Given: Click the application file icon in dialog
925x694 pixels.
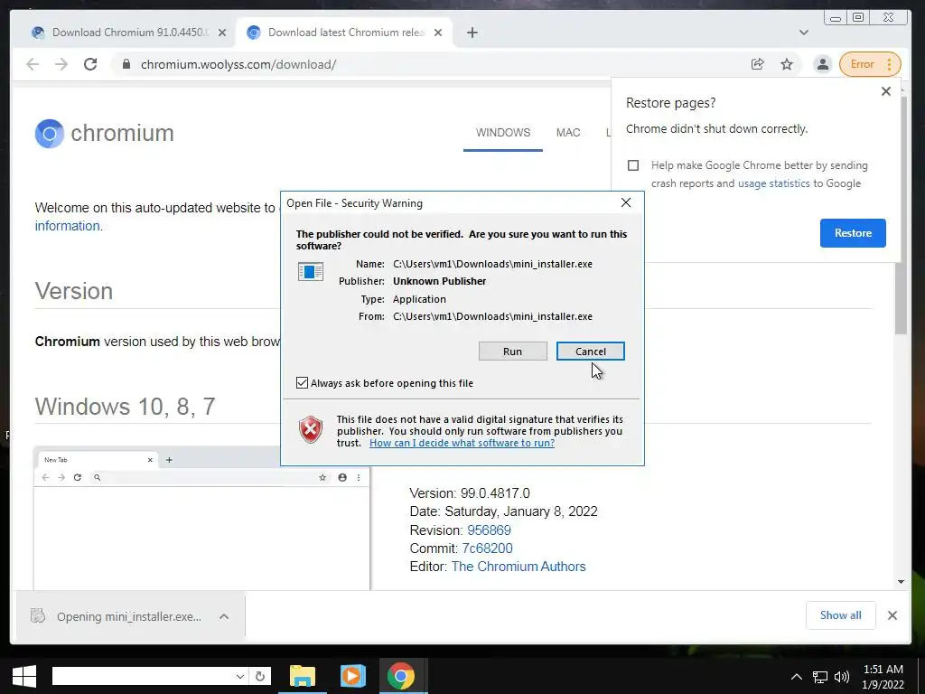Looking at the screenshot, I should [311, 271].
